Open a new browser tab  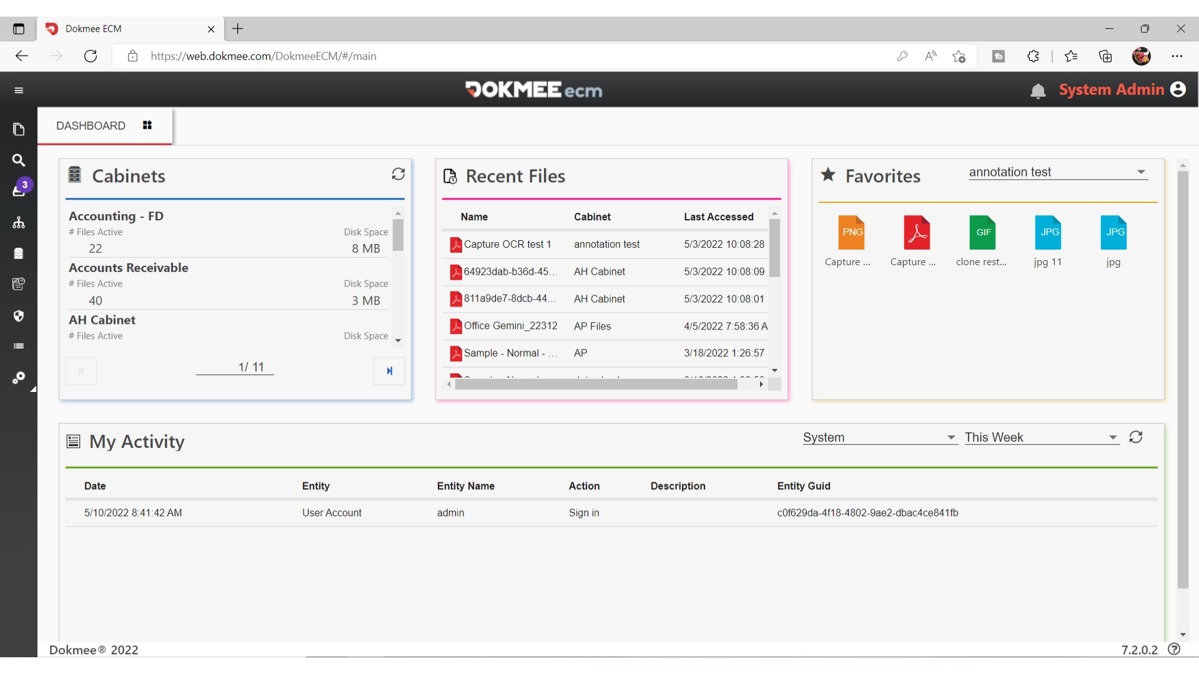point(238,29)
